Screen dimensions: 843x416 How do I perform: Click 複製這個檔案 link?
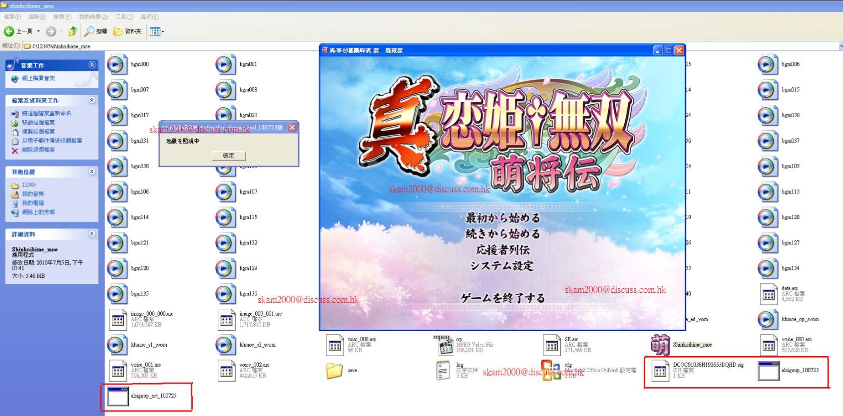38,132
